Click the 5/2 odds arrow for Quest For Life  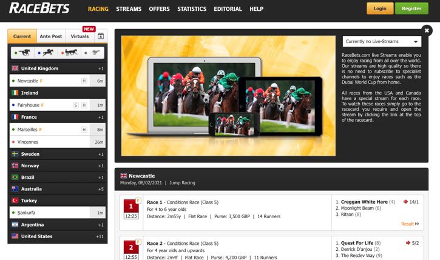[408, 243]
